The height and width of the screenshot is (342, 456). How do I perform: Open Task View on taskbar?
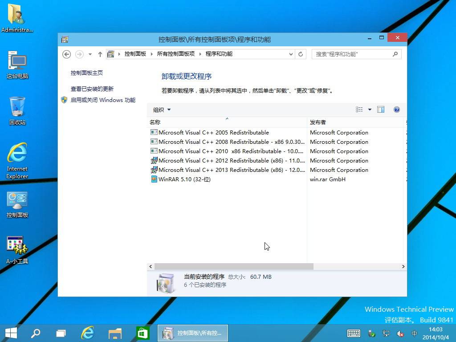61,333
